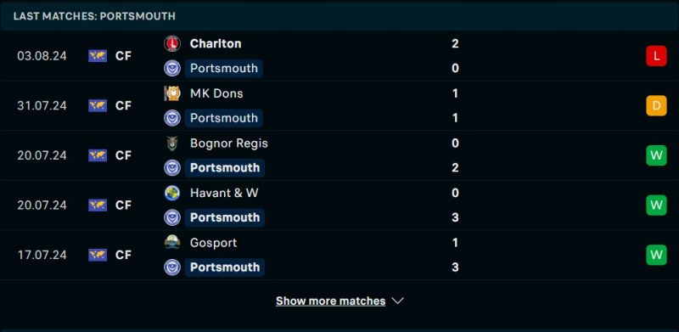Image resolution: width=679 pixels, height=332 pixels.
Task: Click the CF label for the 20.07.24 Bognor match
Action: click(123, 155)
